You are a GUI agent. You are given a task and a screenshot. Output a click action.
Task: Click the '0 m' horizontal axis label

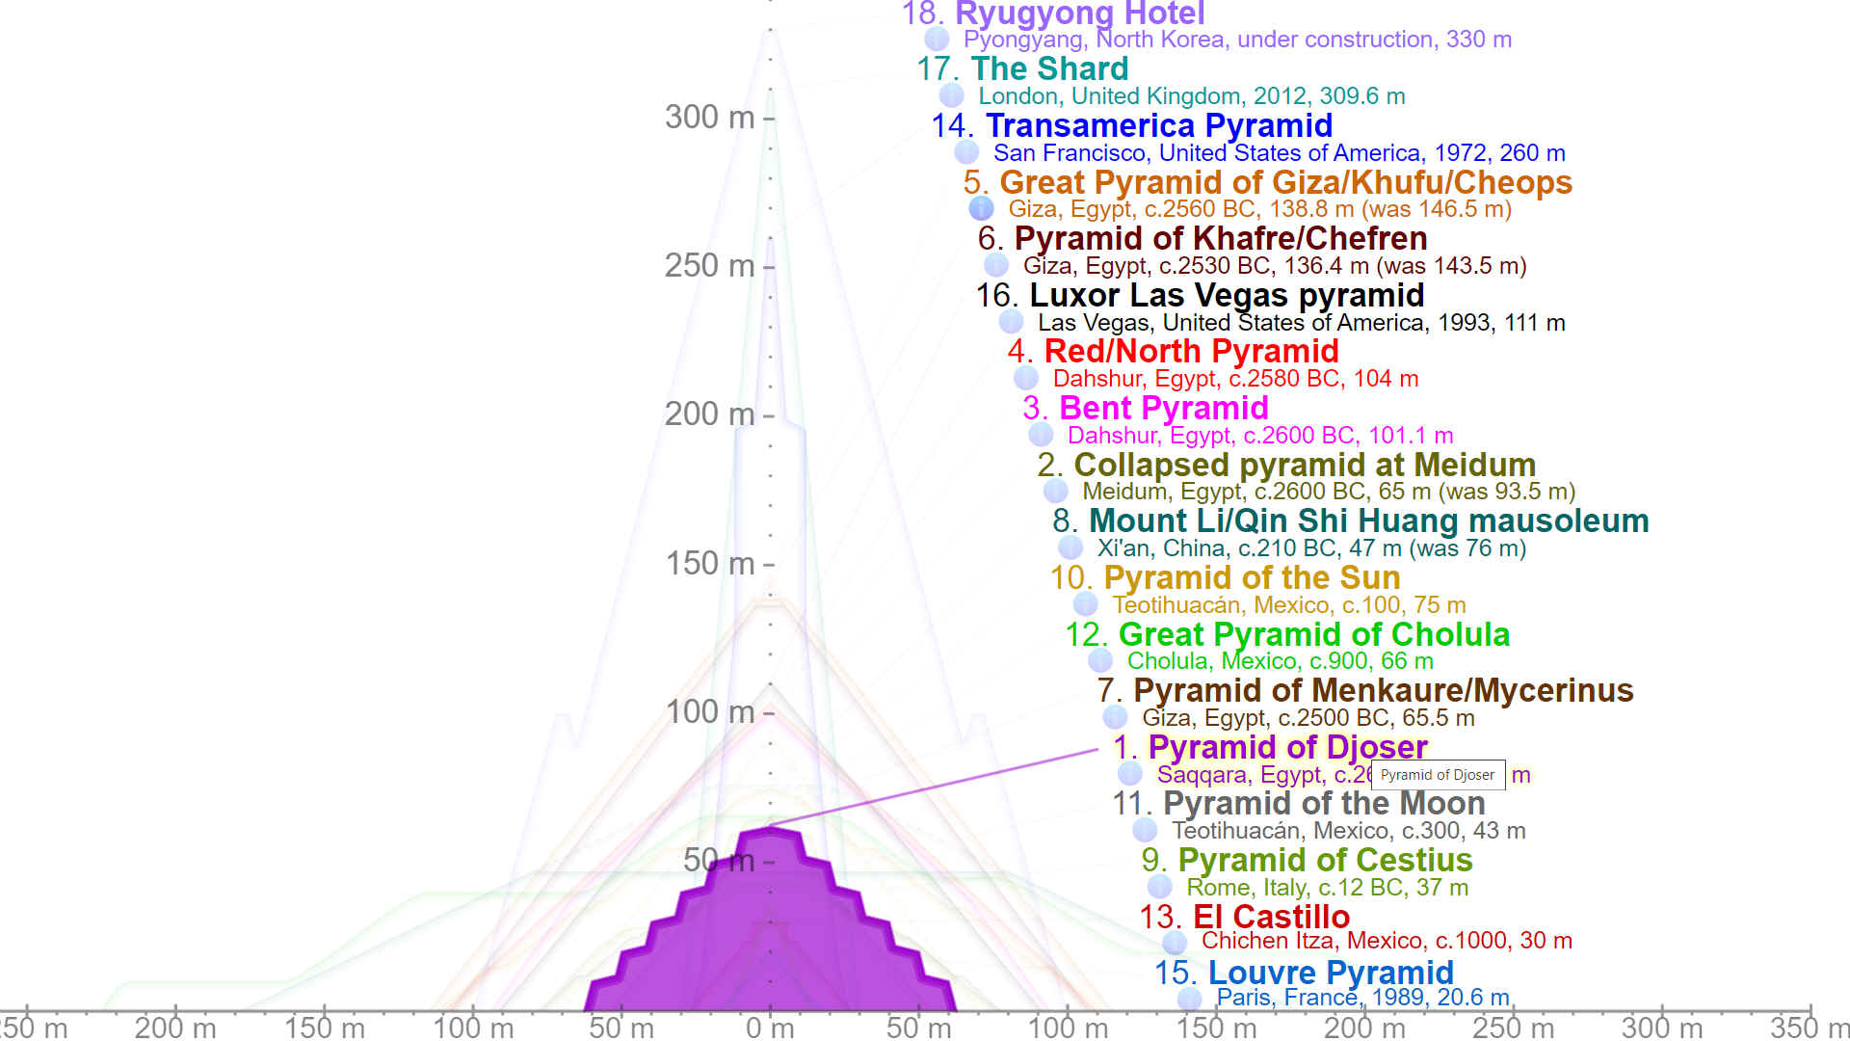(770, 1028)
